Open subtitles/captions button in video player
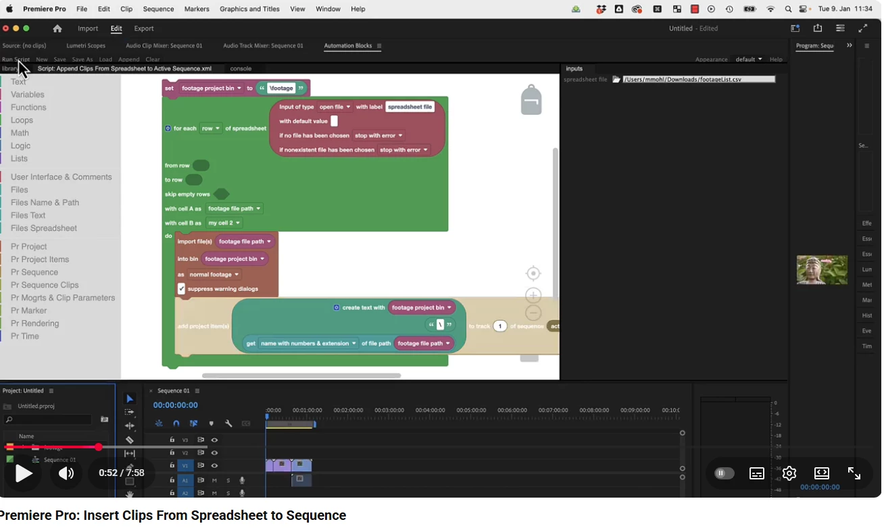 coord(757,473)
